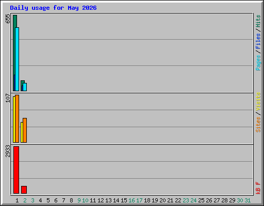Image resolution: width=264 pixels, height=206 pixels.
Task: Click day 17 label on the x-axis
Action: (139, 200)
